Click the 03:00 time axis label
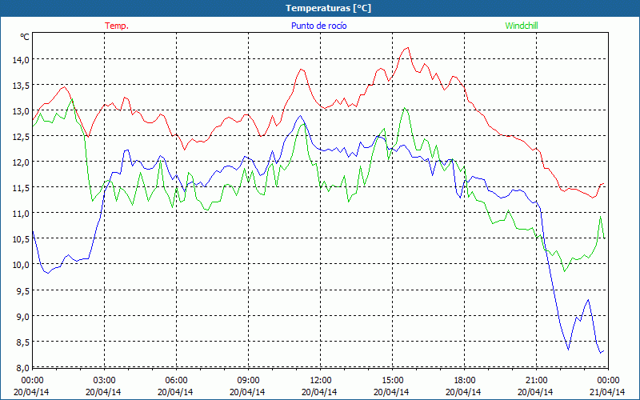This screenshot has width=640, height=400. [104, 381]
